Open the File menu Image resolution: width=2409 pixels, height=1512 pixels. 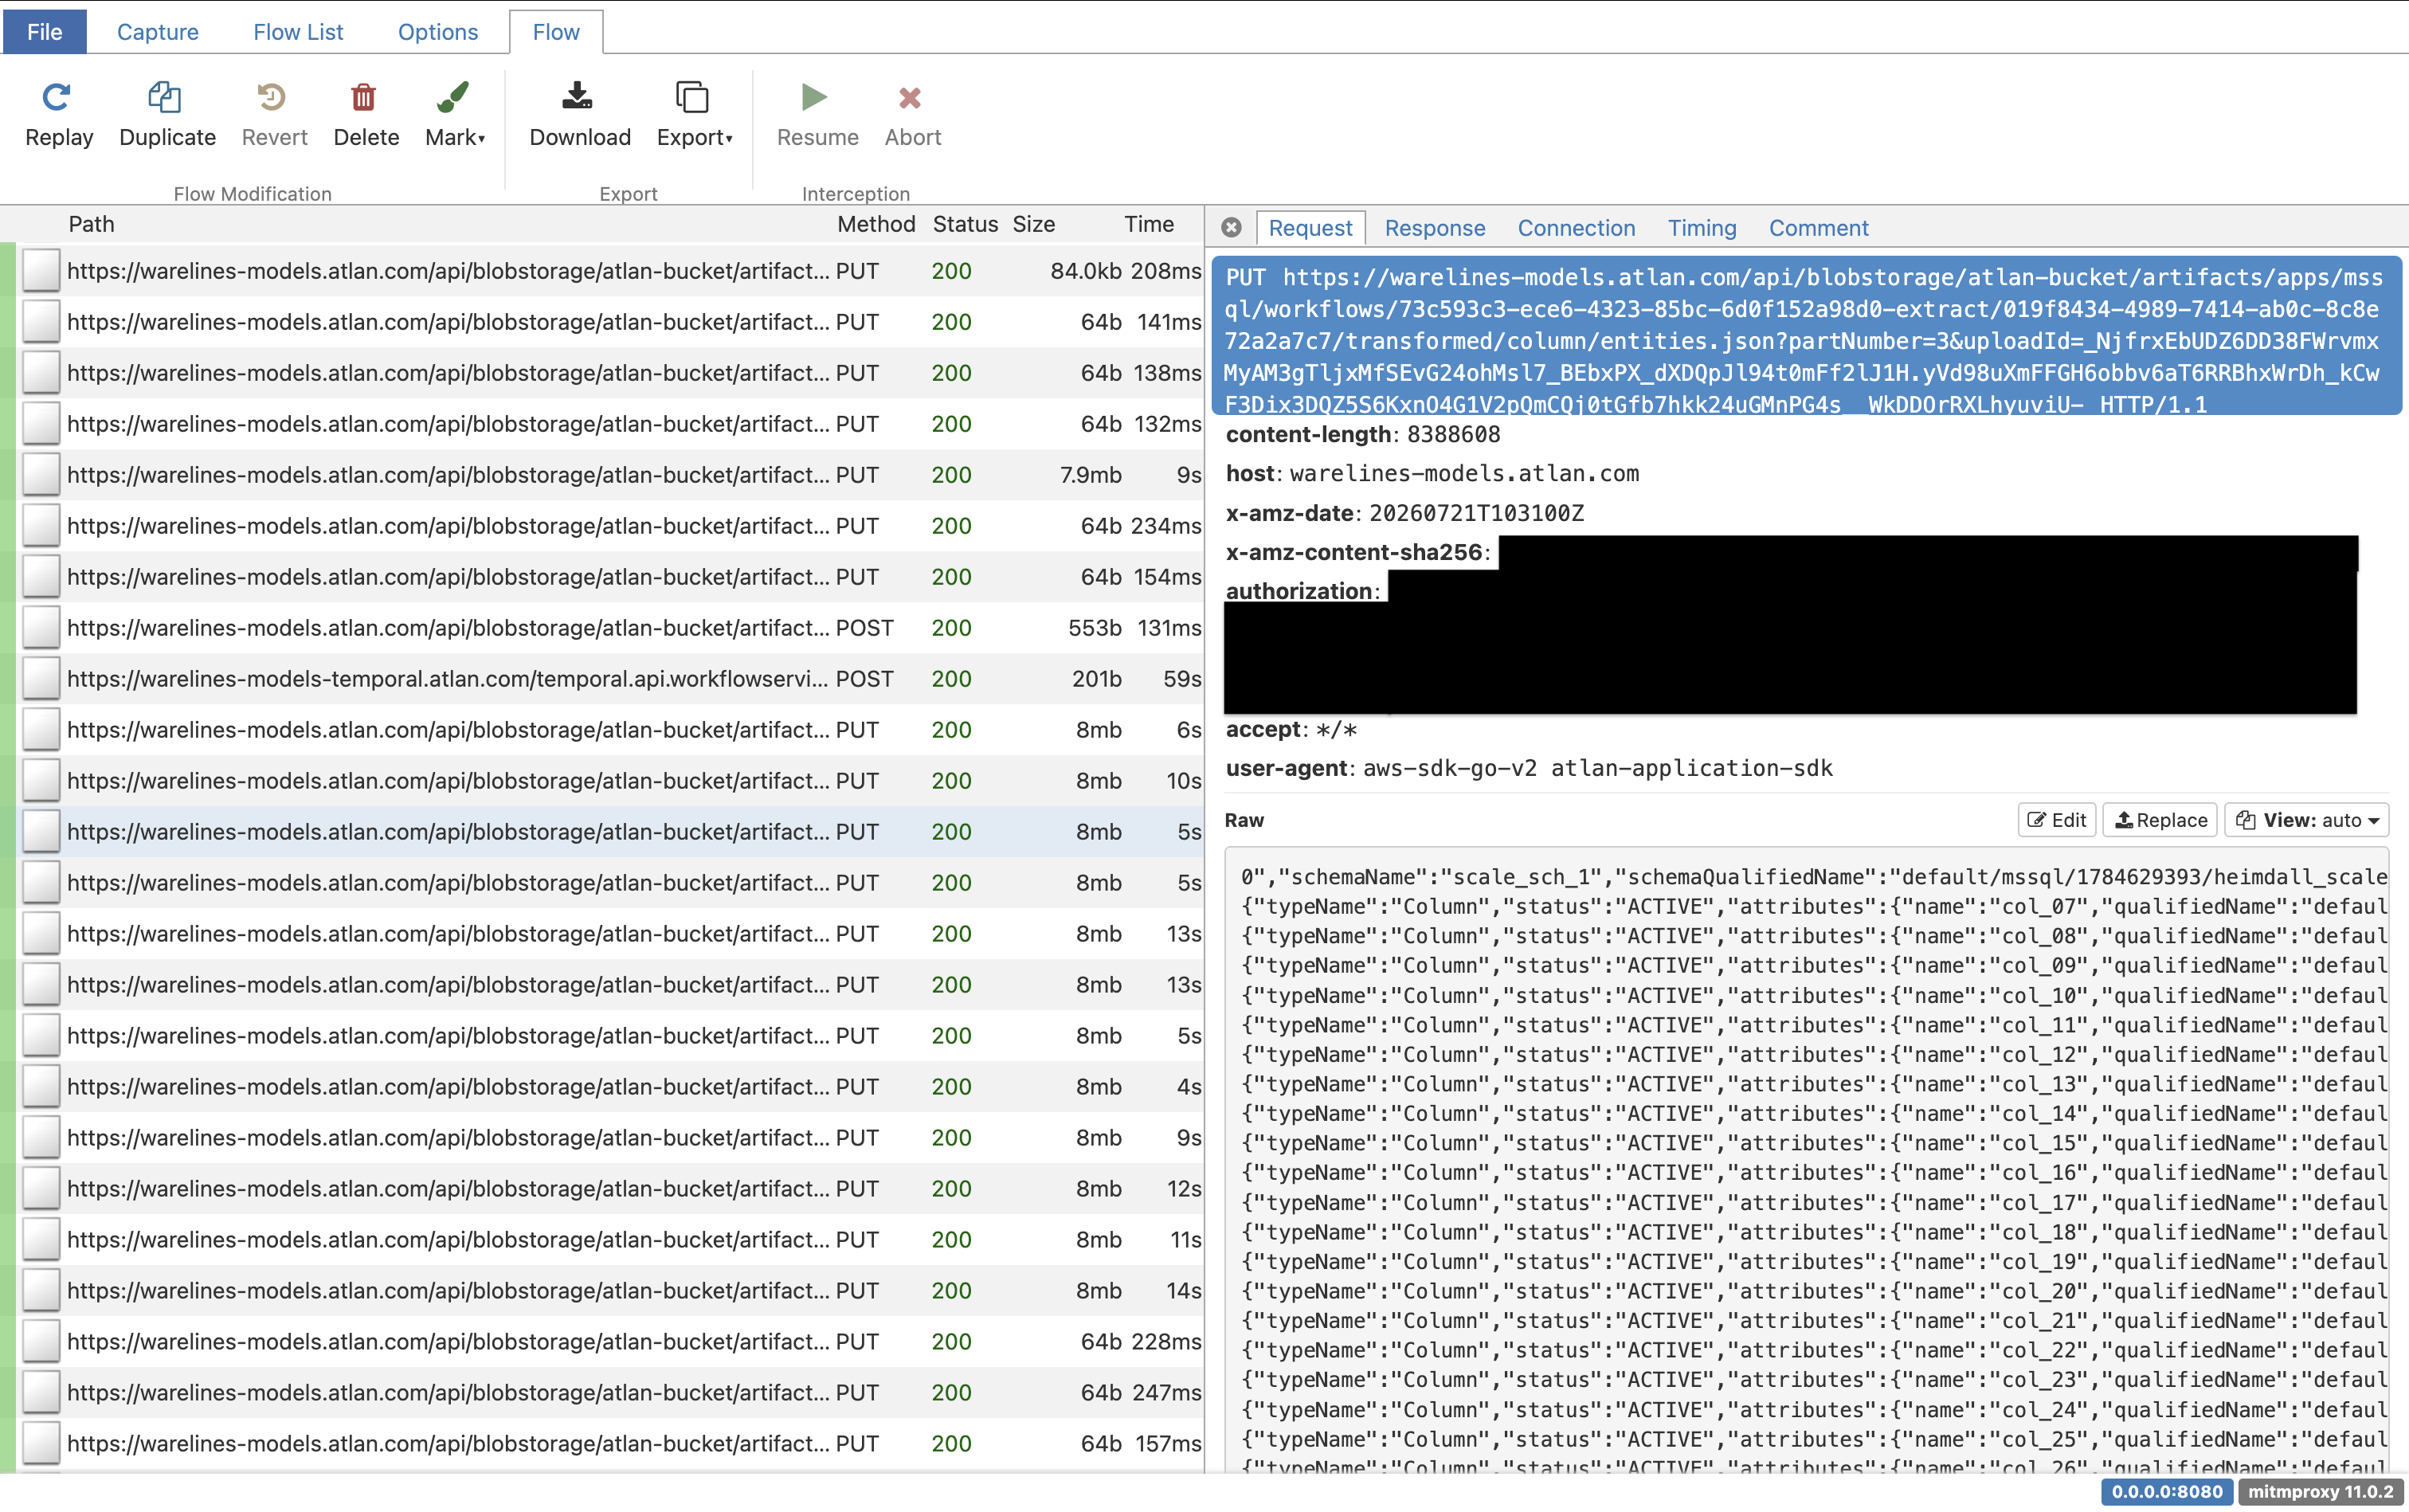[x=44, y=32]
